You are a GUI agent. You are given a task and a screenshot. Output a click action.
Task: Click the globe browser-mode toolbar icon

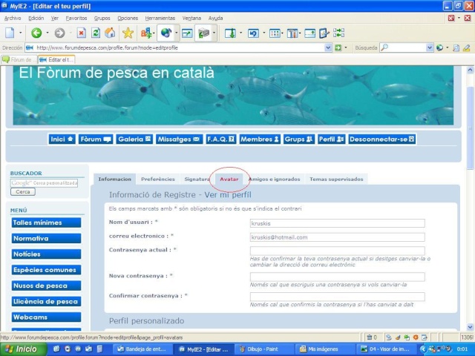click(166, 33)
